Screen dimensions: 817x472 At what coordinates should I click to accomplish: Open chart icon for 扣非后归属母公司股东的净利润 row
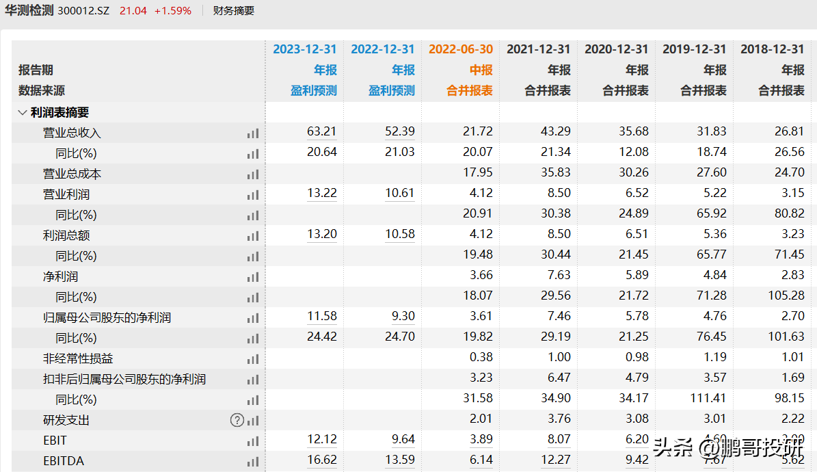(253, 380)
